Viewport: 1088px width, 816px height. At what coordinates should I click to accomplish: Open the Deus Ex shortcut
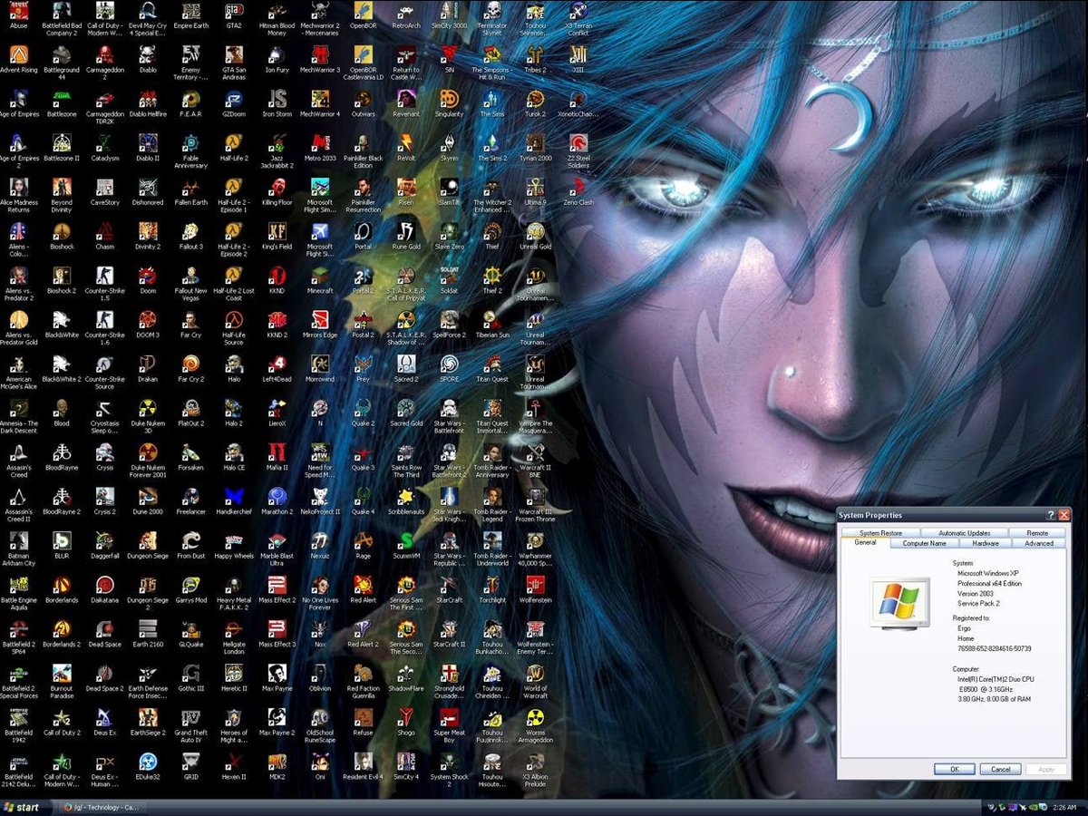tap(104, 723)
